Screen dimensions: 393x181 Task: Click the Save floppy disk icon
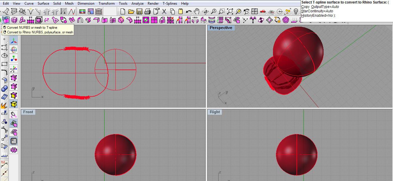[139, 11]
